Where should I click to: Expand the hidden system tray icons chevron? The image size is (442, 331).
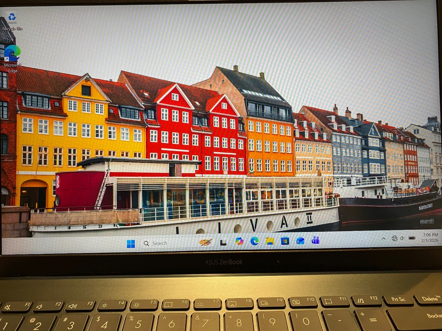pyautogui.click(x=383, y=239)
